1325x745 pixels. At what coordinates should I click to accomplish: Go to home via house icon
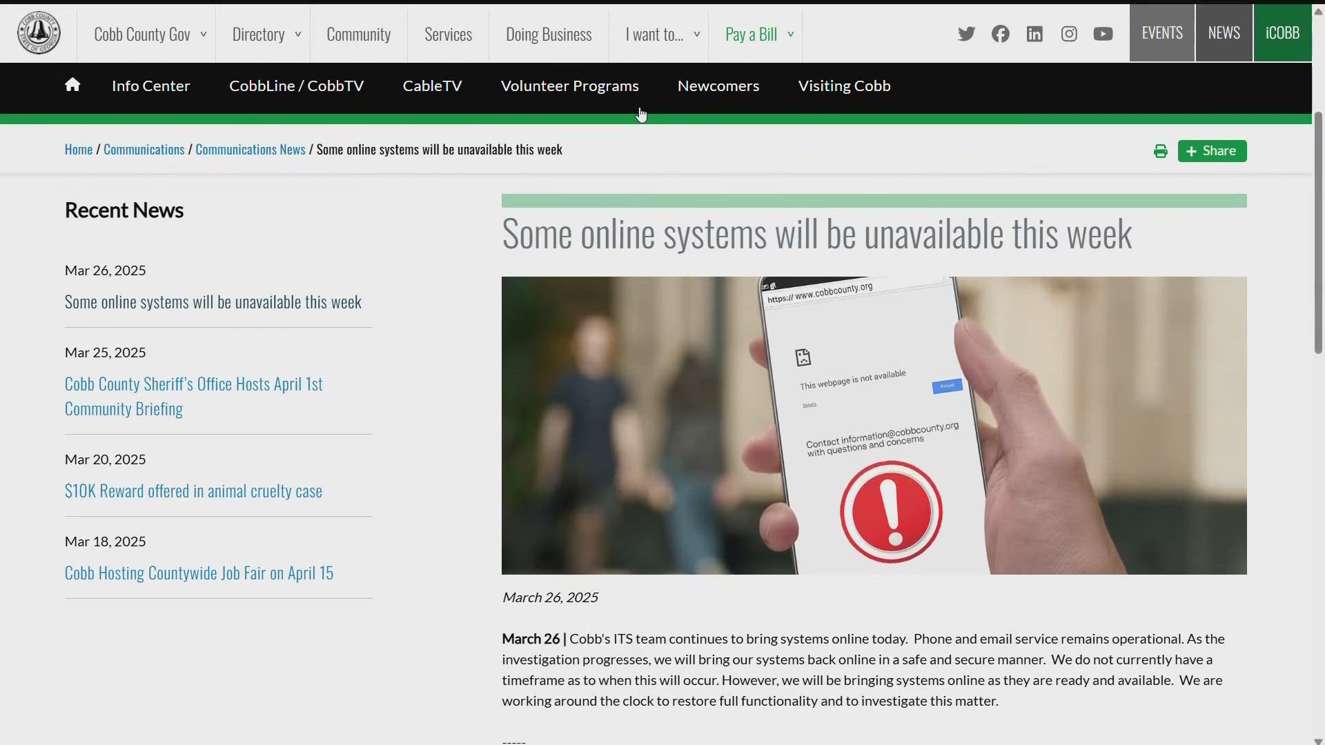72,85
